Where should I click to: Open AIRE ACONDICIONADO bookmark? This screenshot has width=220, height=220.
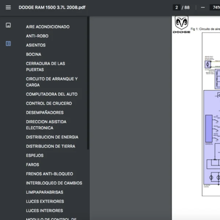pos(48,27)
